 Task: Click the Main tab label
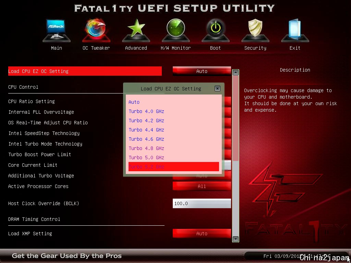click(57, 48)
